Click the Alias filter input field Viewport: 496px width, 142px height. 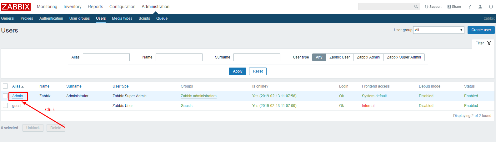tap(106, 57)
